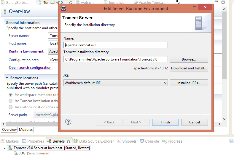The image size is (234, 155).
Task: Click the Host name field
Action: 53,43
